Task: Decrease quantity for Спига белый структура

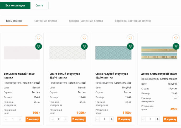Action: point(52,119)
